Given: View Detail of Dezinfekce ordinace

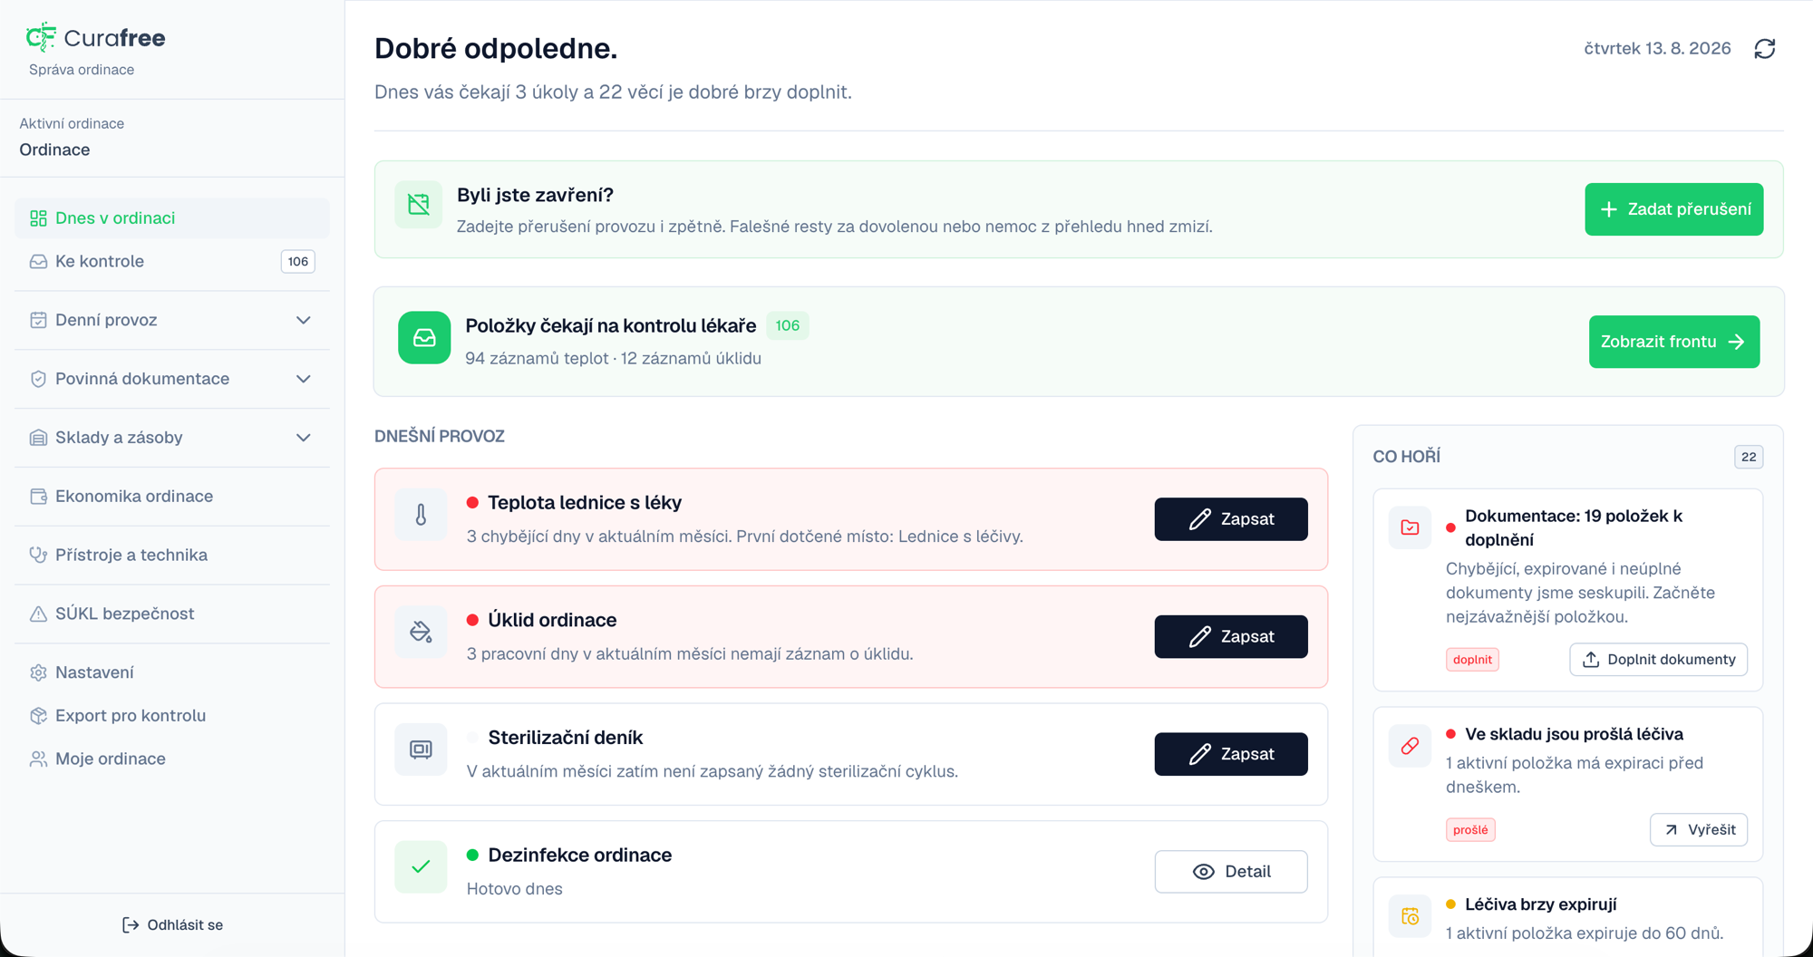Looking at the screenshot, I should pos(1231,872).
